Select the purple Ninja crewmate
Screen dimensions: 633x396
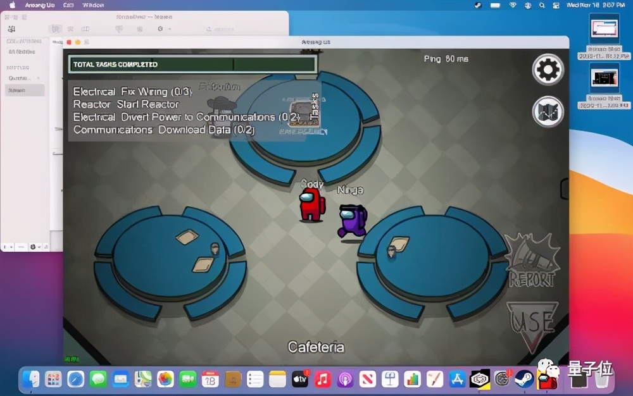click(x=353, y=221)
